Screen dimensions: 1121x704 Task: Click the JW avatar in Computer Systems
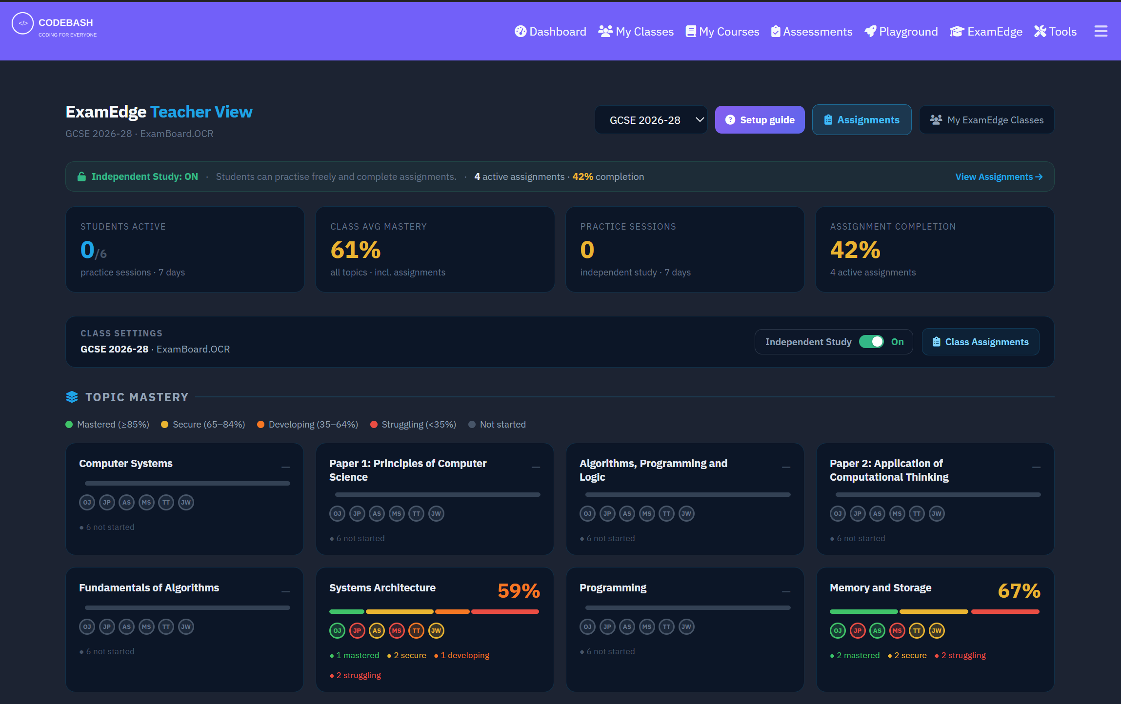pos(186,502)
